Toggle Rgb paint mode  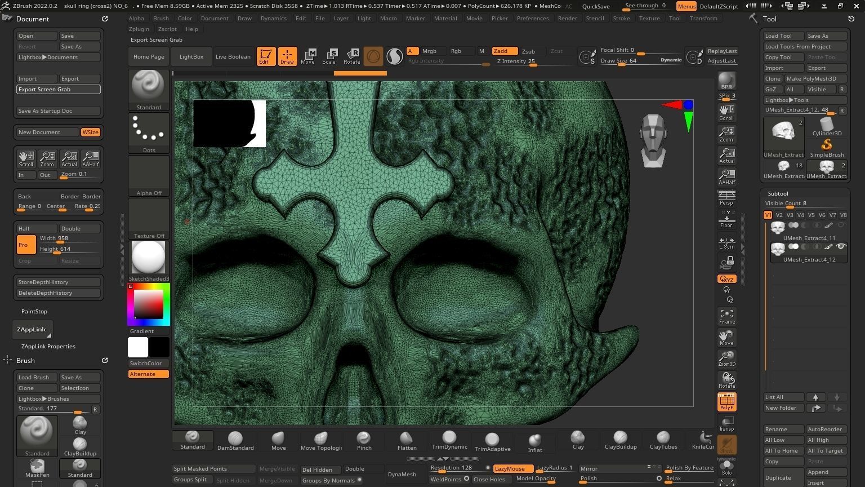click(462, 51)
